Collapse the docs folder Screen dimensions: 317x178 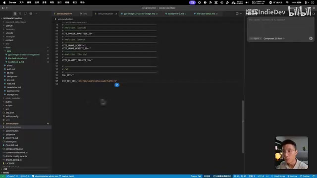point(8,47)
